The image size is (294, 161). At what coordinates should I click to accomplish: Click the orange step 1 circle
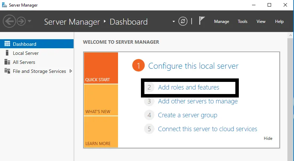pyautogui.click(x=138, y=66)
